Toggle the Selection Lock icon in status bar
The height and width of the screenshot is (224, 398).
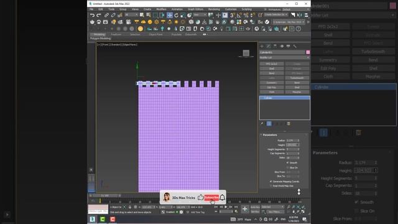tap(130, 207)
